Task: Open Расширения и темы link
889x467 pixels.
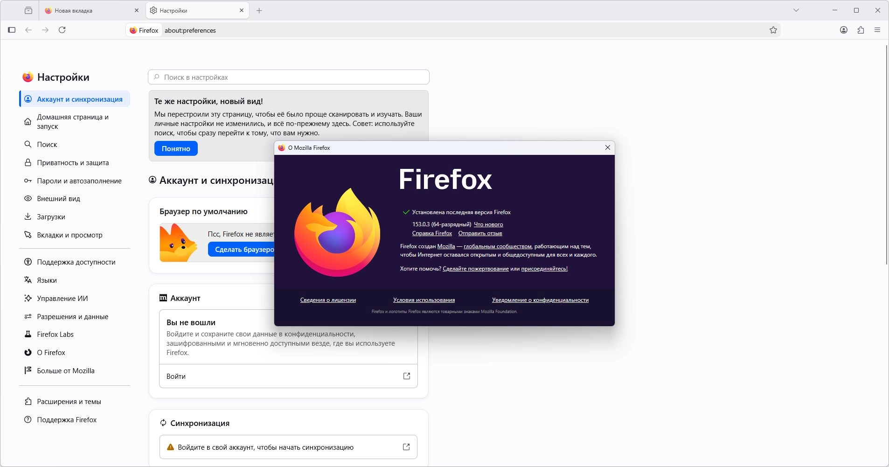Action: click(75, 402)
